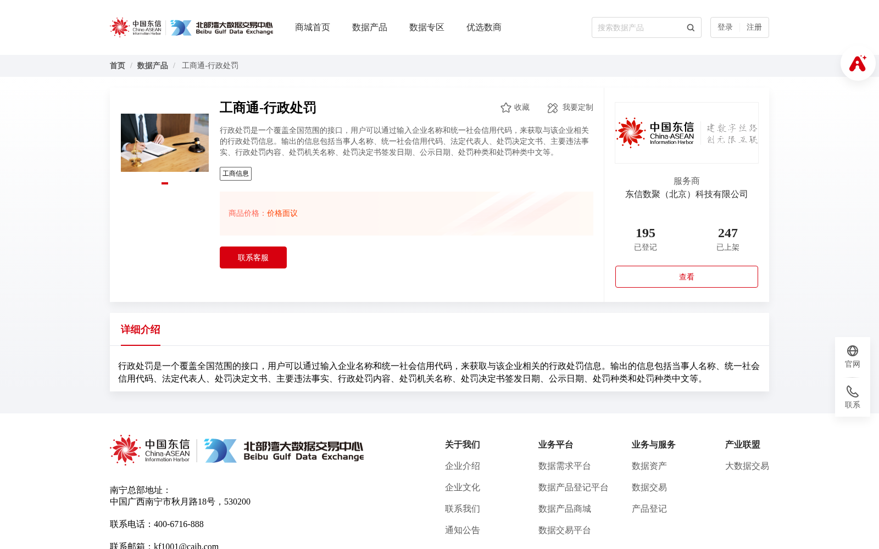879x549 pixels.
Task: Open 商城首页 in navigation
Action: (x=313, y=27)
